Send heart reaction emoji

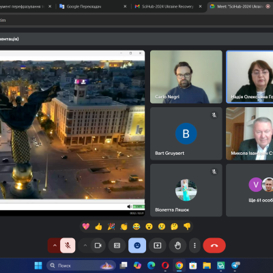click(x=86, y=227)
